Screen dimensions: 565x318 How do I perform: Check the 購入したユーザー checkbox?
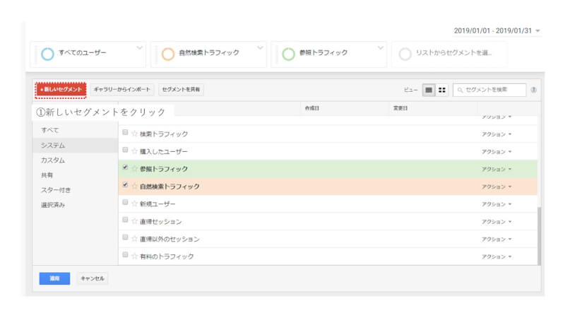(x=125, y=150)
